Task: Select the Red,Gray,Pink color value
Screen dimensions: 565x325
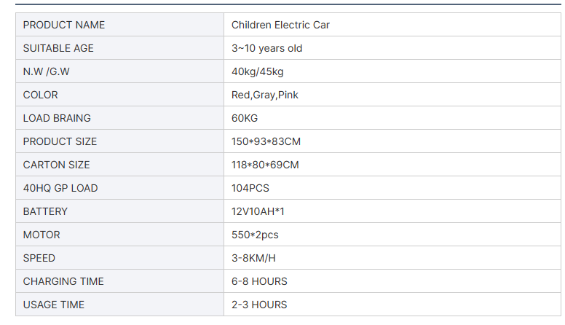Action: (265, 95)
